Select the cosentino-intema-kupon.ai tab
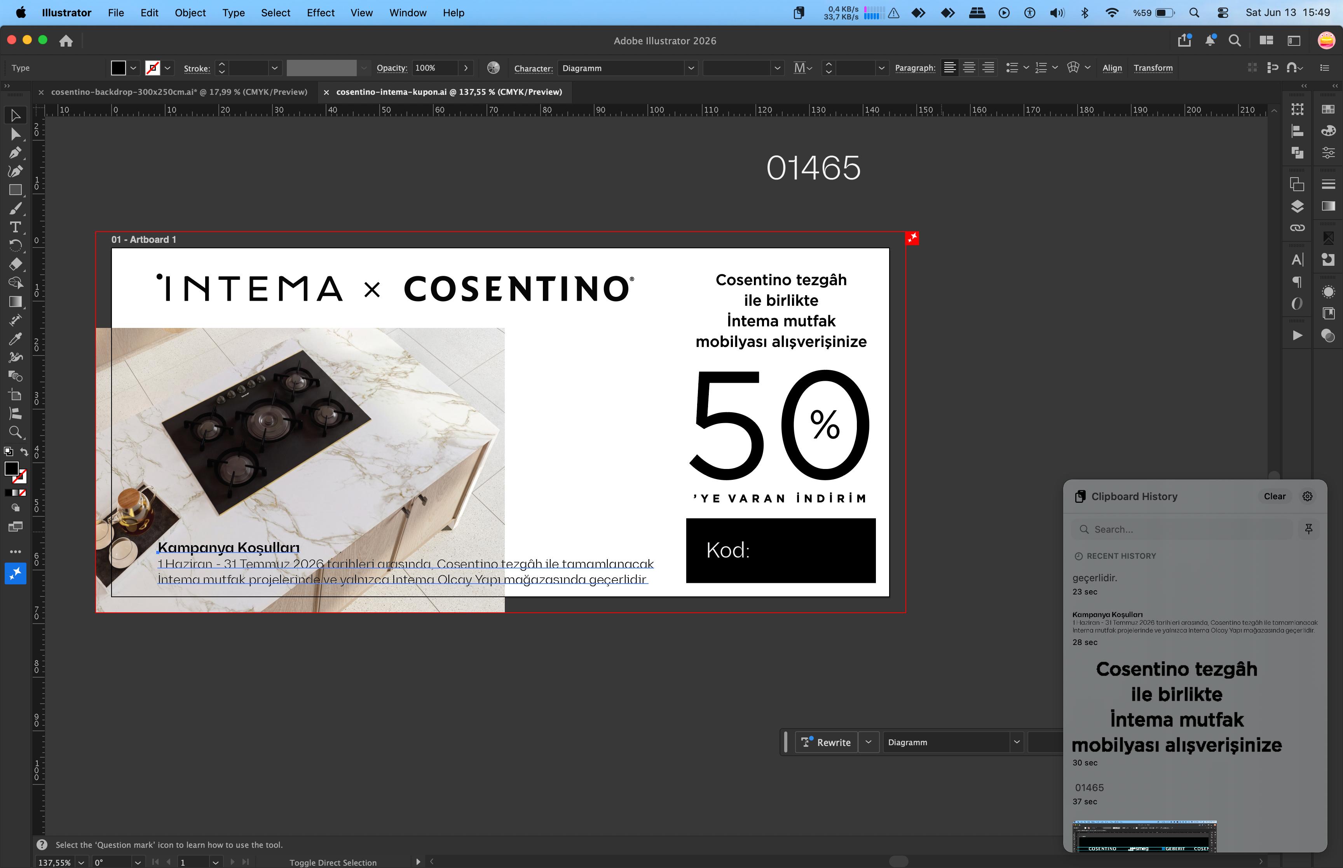Image resolution: width=1343 pixels, height=868 pixels. [x=449, y=92]
